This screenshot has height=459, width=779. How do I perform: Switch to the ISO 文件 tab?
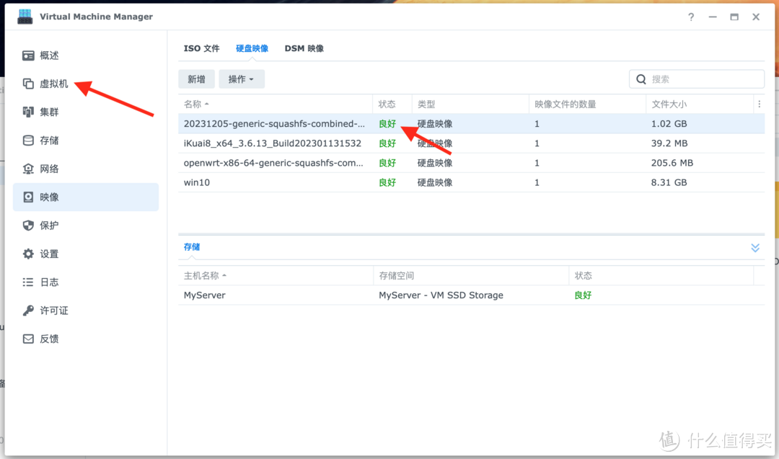[x=202, y=48]
